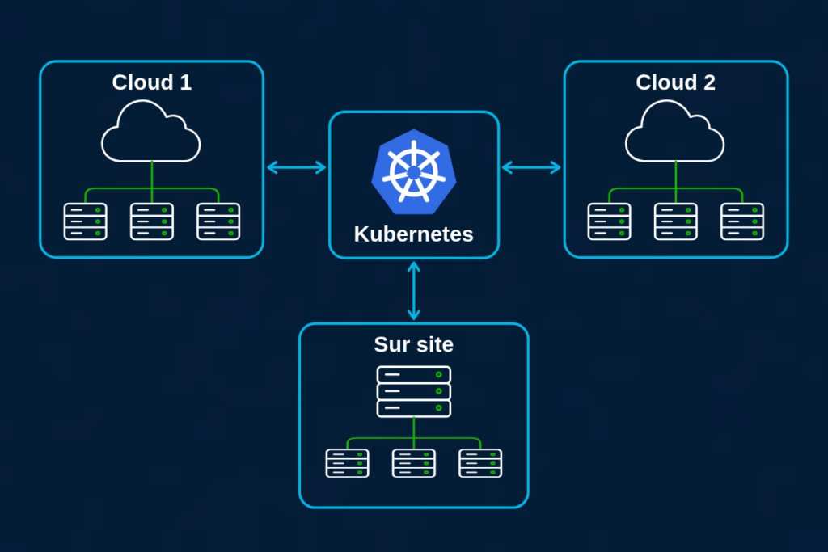The image size is (828, 552).
Task: Click the "Cloud 2" title text
Action: (675, 82)
